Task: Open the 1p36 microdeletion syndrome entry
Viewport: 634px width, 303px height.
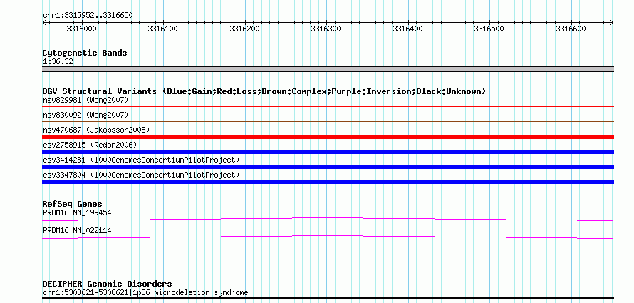Action: pyautogui.click(x=145, y=292)
